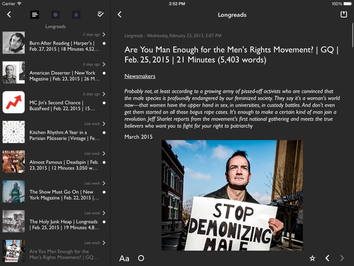Open the Aa font settings
The height and width of the screenshot is (266, 354).
124,258
